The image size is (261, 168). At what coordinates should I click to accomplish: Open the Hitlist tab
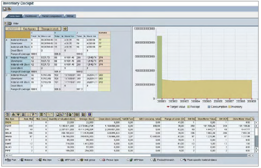(70, 16)
